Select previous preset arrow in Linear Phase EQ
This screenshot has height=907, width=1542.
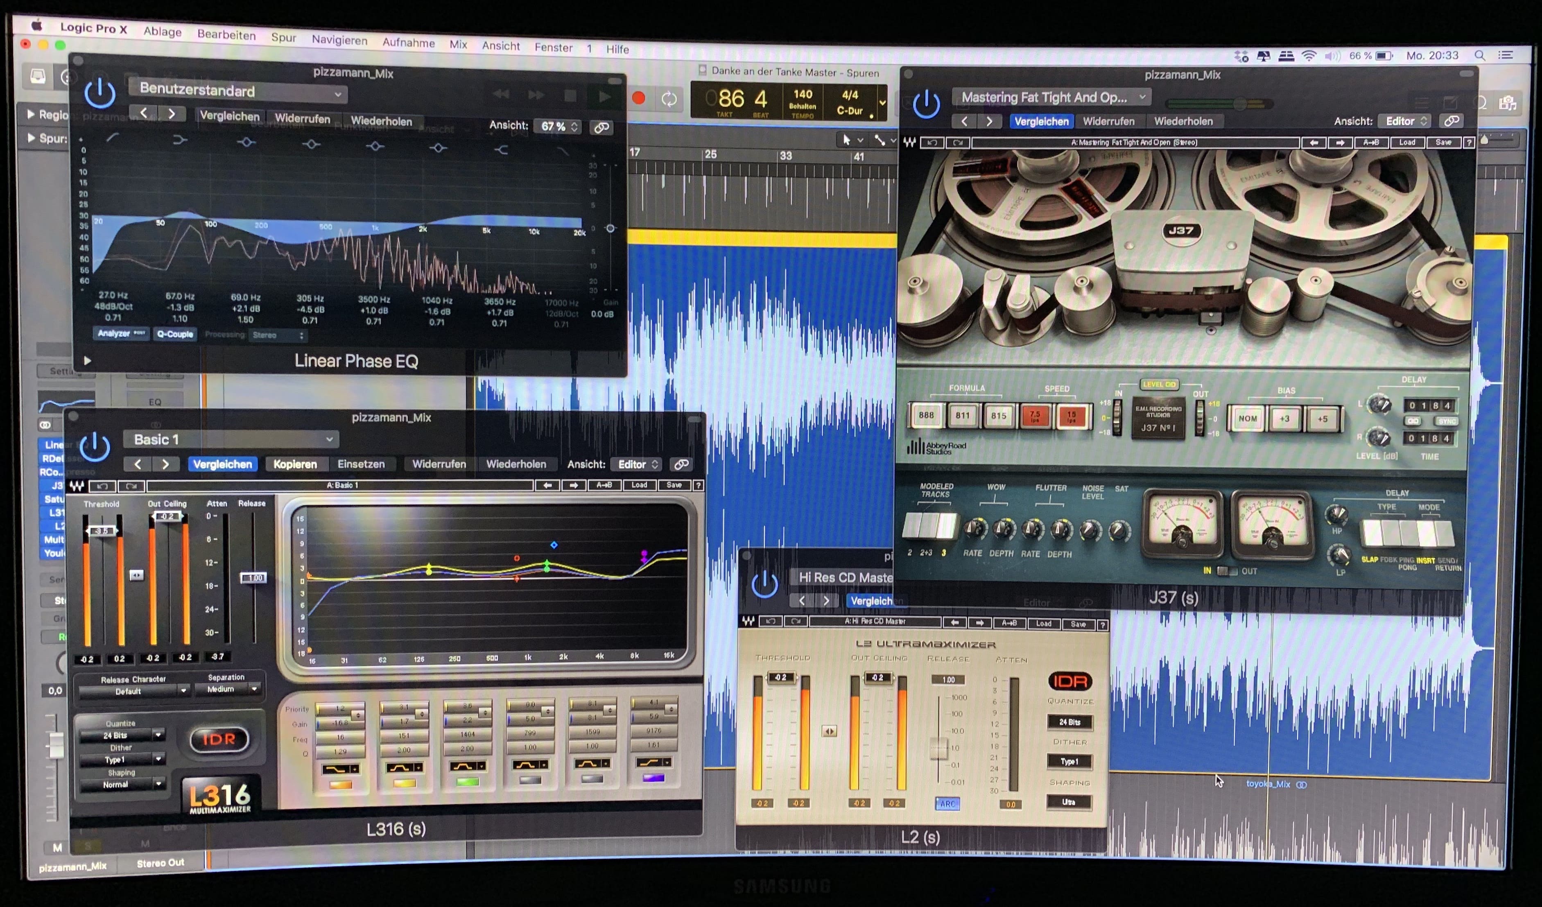pyautogui.click(x=144, y=113)
